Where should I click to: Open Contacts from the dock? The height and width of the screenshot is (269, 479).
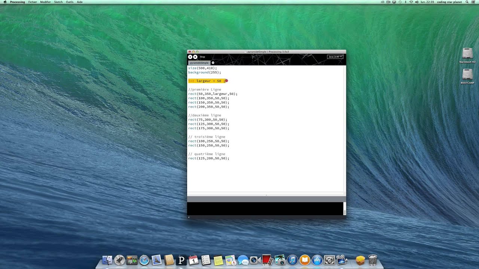169,260
